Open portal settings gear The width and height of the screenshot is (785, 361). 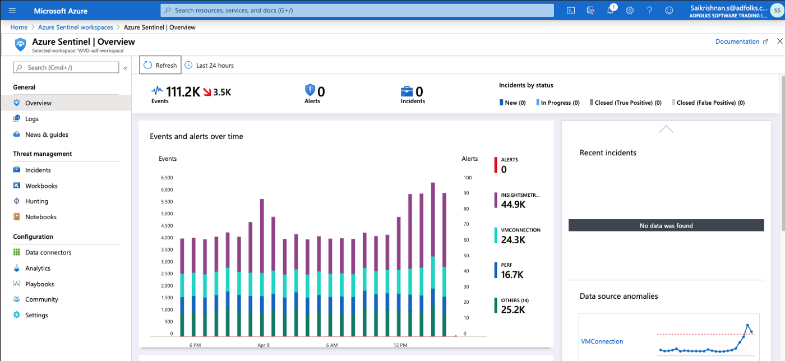(x=630, y=11)
